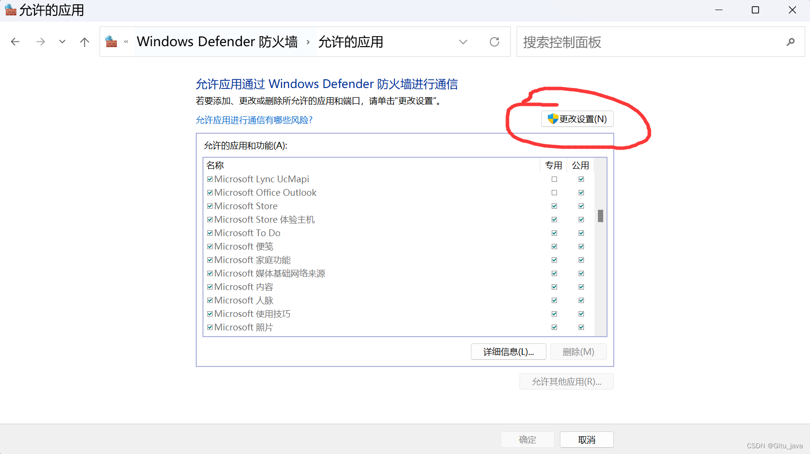Open recent locations dropdown chevron
810x454 pixels.
coord(62,42)
